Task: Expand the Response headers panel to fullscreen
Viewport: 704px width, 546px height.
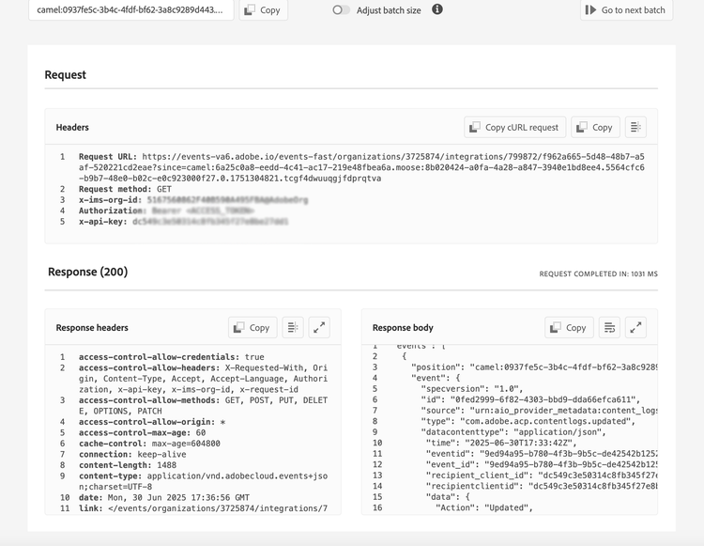Action: (x=320, y=328)
